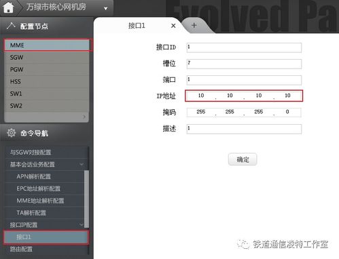This screenshot has height=259, width=339.
Task: Click the 命令导航 header text
Action: pyautogui.click(x=34, y=134)
